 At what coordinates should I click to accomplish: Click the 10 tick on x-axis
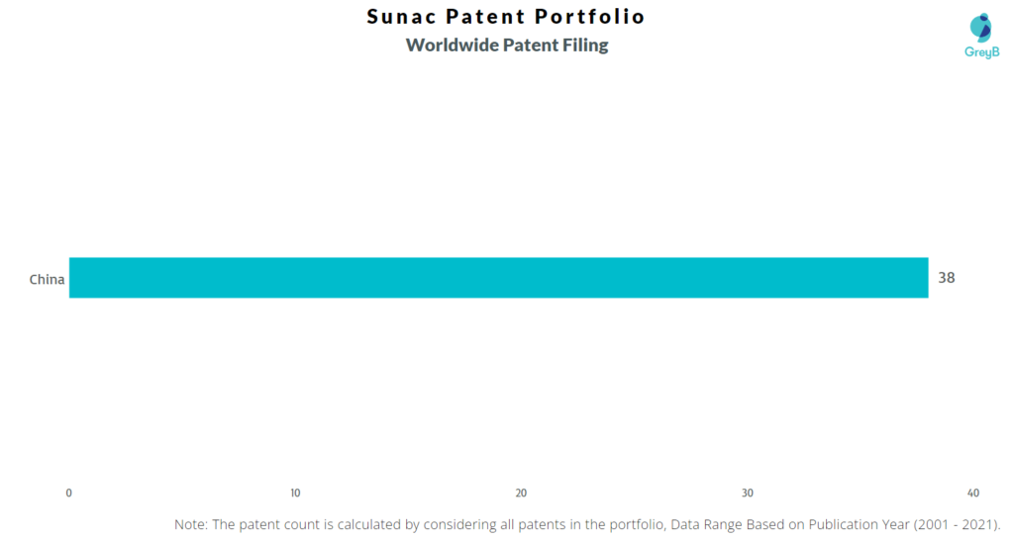pyautogui.click(x=295, y=493)
